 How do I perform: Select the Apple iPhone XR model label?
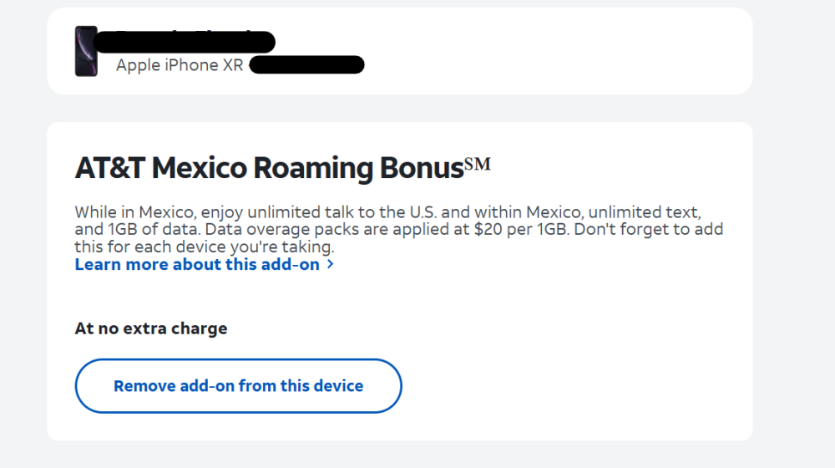pyautogui.click(x=180, y=65)
